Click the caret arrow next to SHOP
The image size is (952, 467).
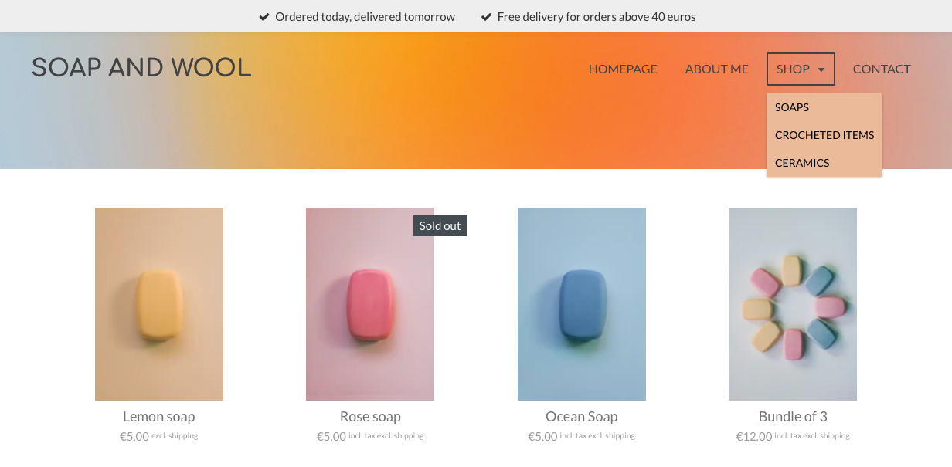pos(821,70)
